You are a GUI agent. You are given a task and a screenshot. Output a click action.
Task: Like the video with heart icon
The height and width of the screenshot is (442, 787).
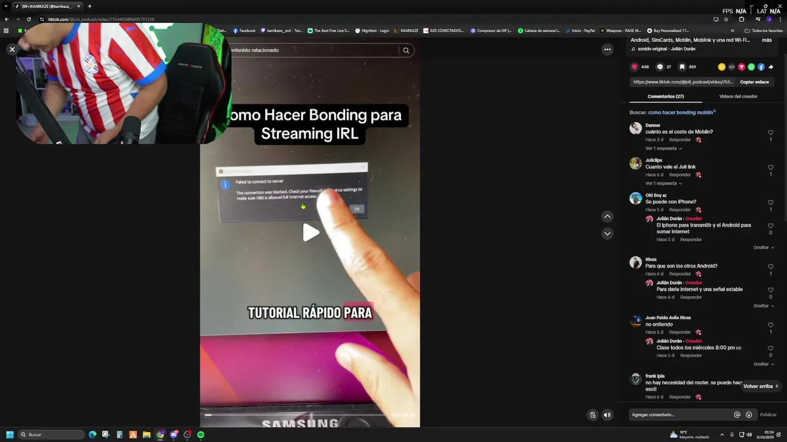635,67
